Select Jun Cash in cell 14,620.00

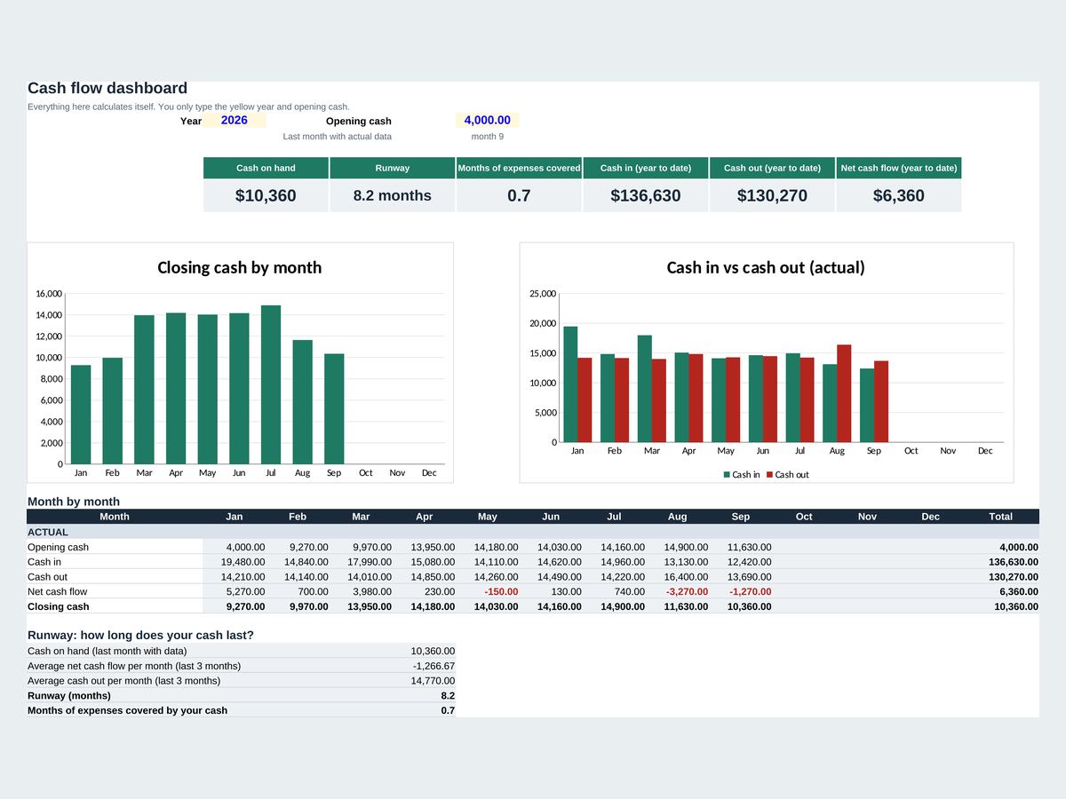tap(551, 562)
